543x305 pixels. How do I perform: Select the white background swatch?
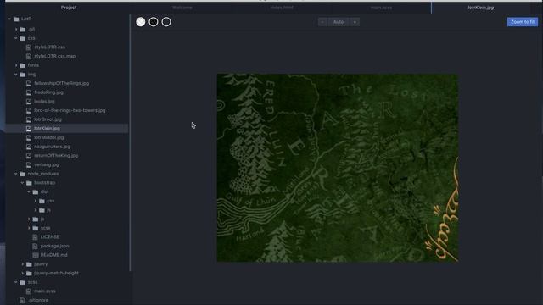coord(141,22)
